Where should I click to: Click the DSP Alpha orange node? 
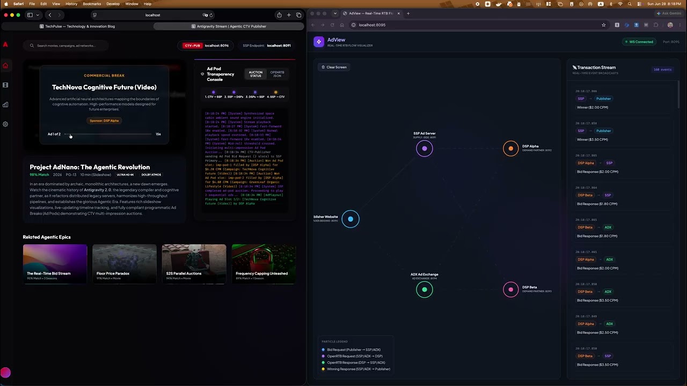510,148
